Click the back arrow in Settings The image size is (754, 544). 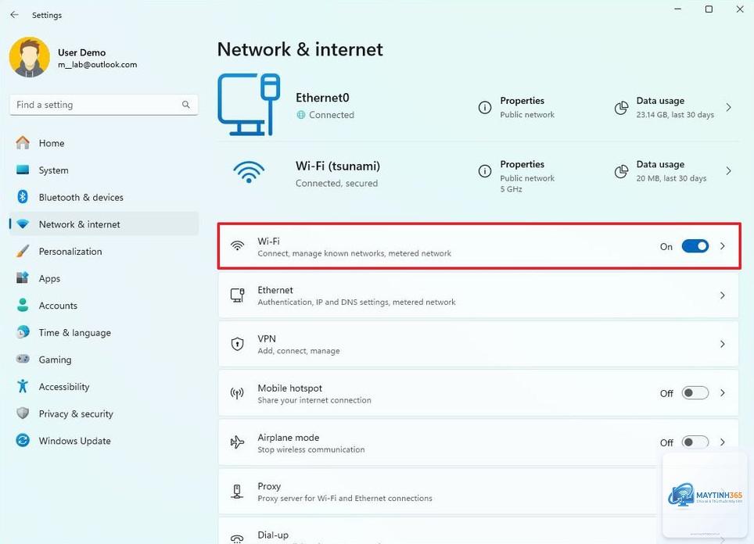point(14,15)
